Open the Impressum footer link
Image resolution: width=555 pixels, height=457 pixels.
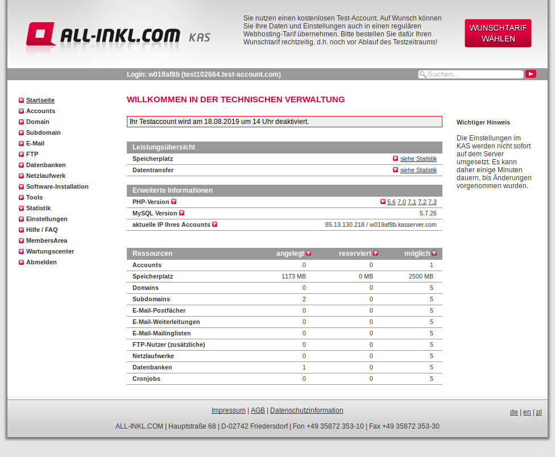[228, 410]
